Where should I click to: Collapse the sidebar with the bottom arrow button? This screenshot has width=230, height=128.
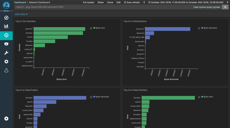coord(6,119)
